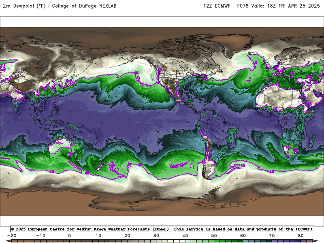The image size is (324, 243).
Task: Click the 10 colorbar scale label
Action: pos(98,236)
